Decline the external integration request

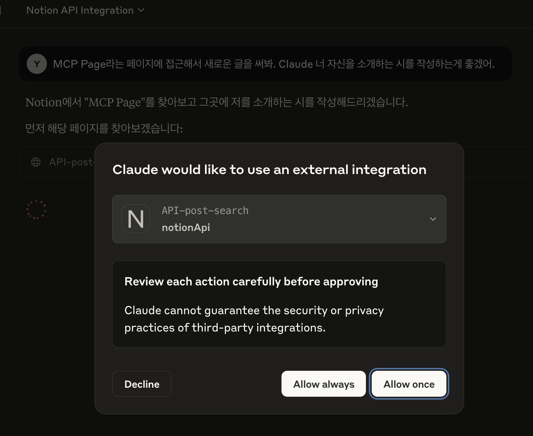[141, 384]
